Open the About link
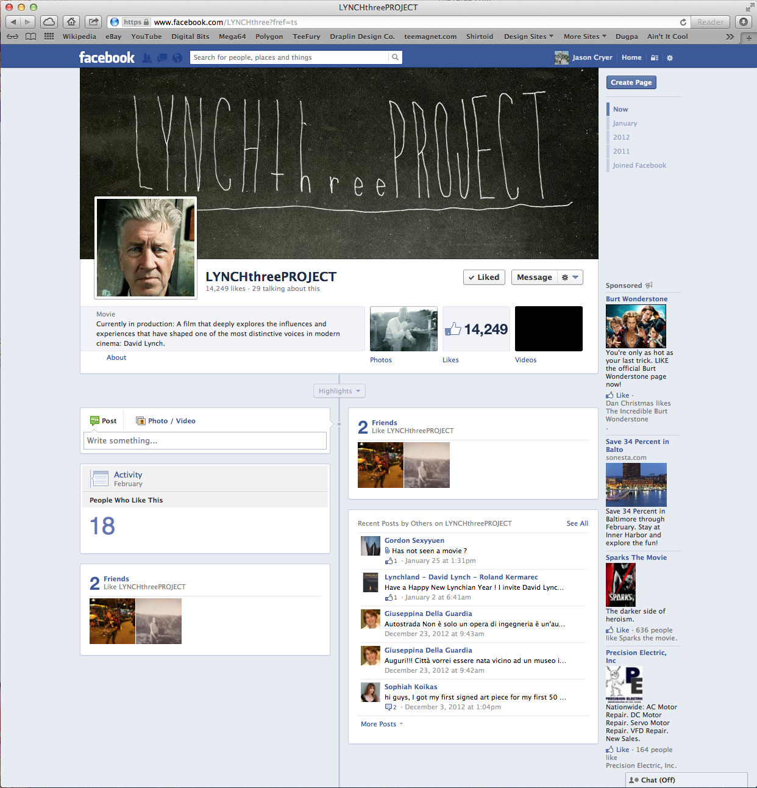This screenshot has width=757, height=788. point(116,357)
